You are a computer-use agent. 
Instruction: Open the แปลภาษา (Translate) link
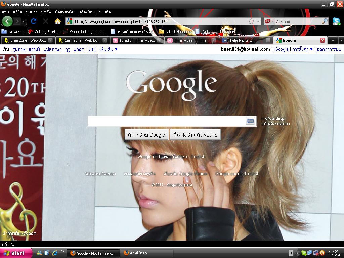[x=52, y=49]
